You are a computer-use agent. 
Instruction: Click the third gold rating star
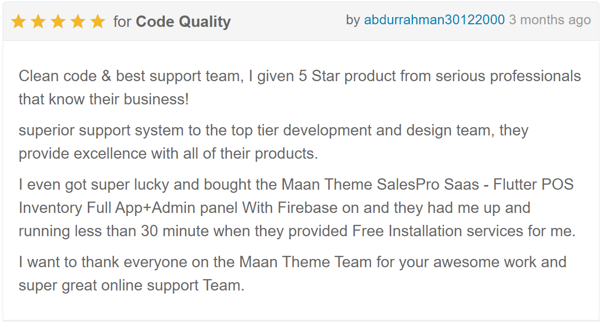click(x=58, y=22)
